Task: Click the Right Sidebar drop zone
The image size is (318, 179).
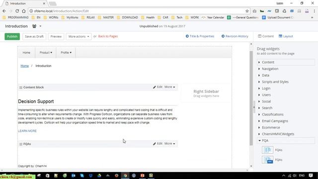Action: pyautogui.click(x=206, y=93)
